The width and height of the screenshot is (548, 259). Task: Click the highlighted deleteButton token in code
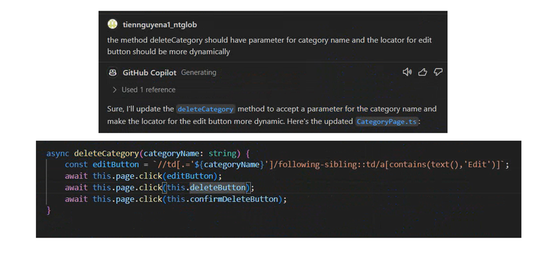218,187
